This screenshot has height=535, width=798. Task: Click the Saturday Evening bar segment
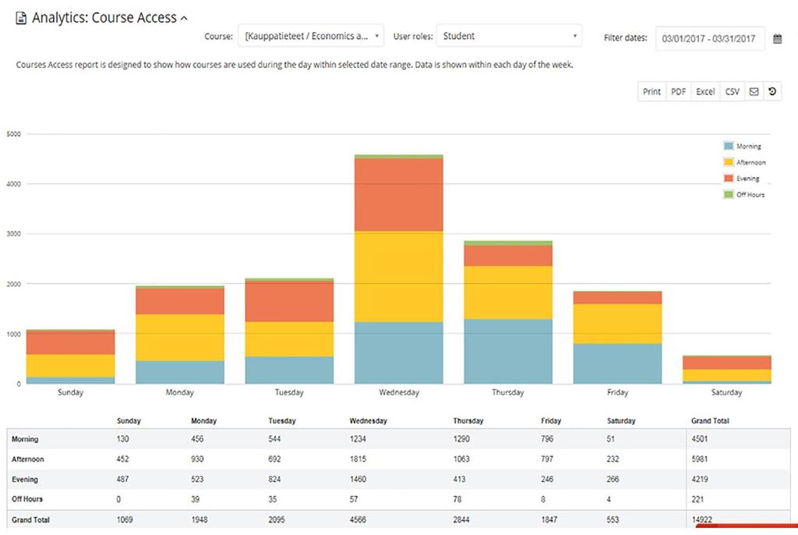pyautogui.click(x=727, y=363)
